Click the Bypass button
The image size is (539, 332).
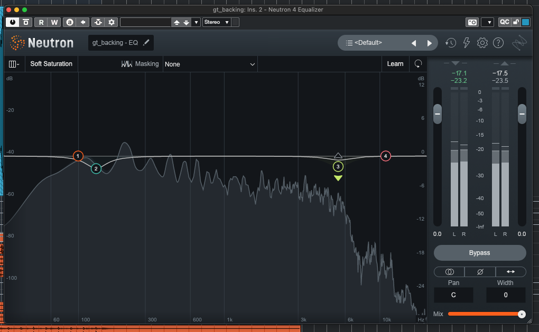click(x=480, y=253)
